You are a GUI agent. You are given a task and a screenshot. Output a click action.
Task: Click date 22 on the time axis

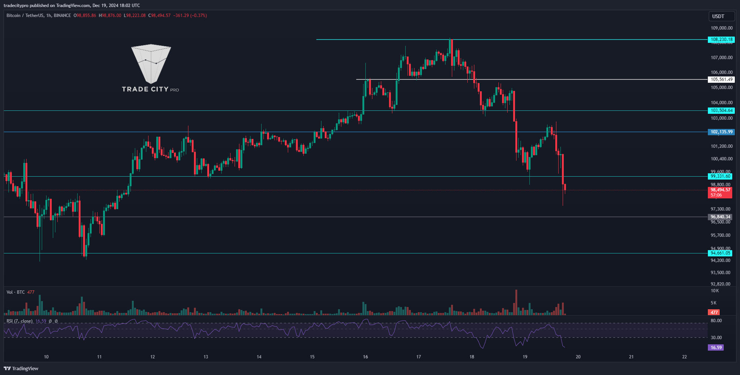click(685, 357)
